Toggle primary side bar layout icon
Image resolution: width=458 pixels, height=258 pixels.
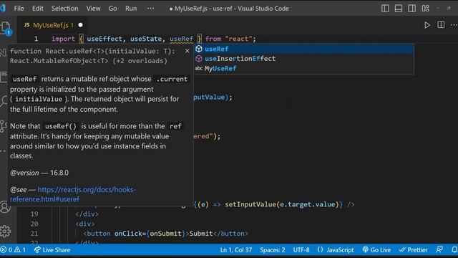[x=385, y=9]
